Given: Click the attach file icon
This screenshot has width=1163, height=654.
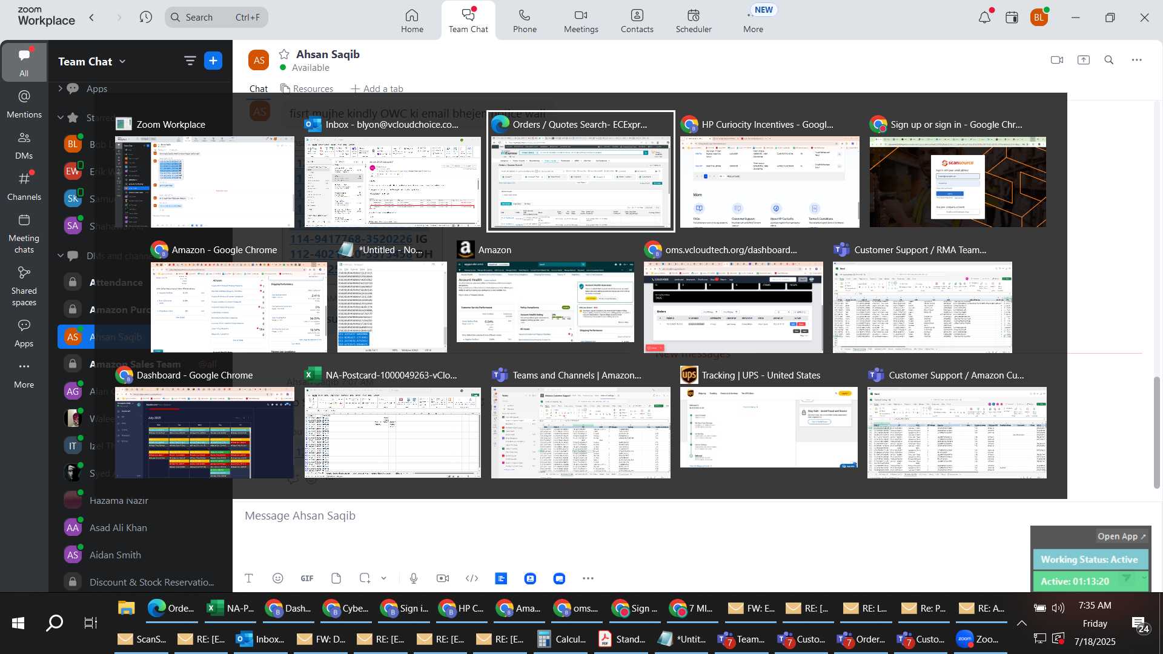Looking at the screenshot, I should [336, 578].
